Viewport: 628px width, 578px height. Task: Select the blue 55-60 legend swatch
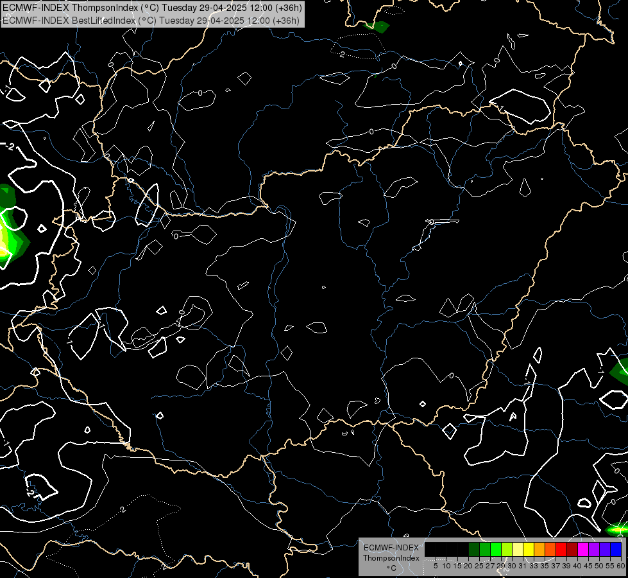click(x=616, y=549)
